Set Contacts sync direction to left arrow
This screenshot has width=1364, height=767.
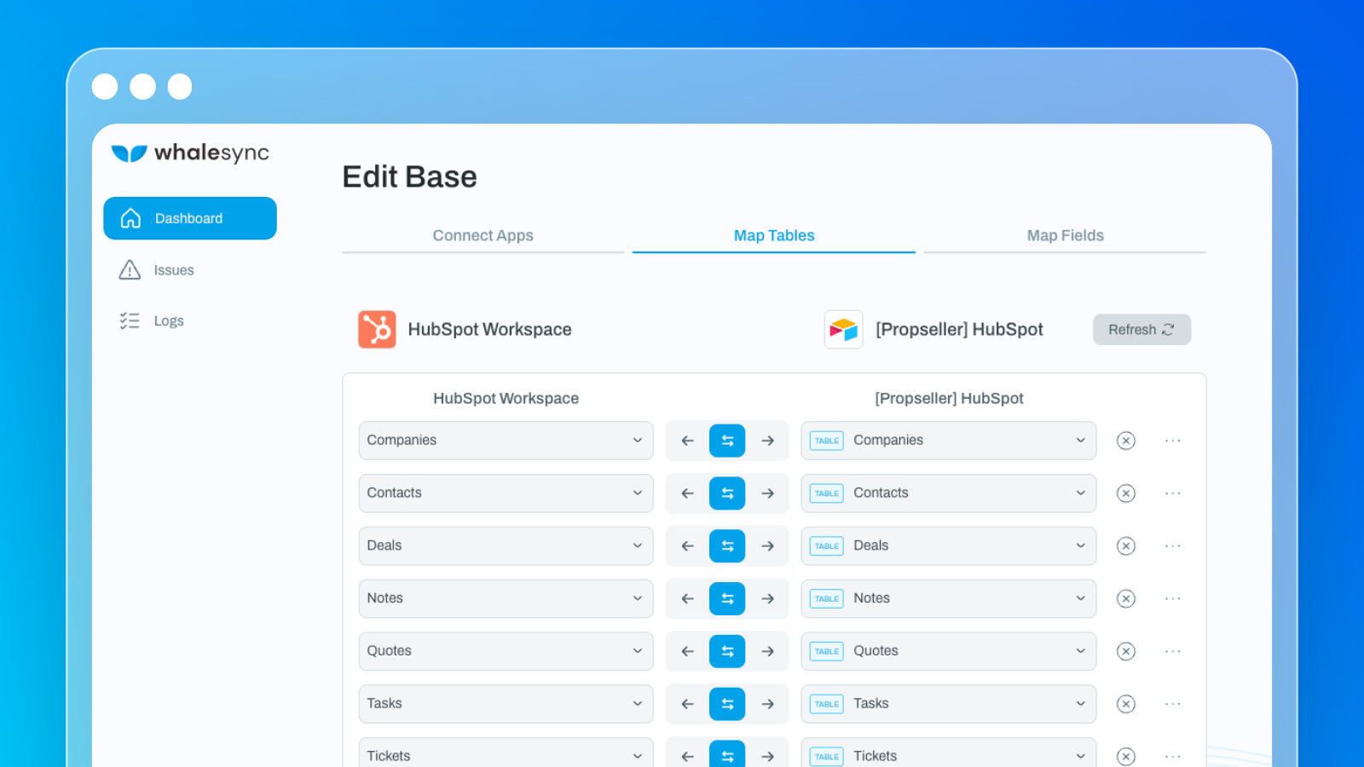tap(687, 493)
